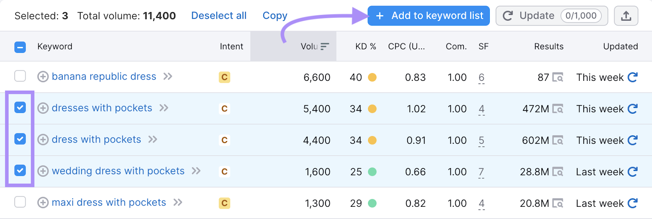The image size is (652, 219).
Task: View SERP results for maxi dress with pockets
Action: point(557,203)
